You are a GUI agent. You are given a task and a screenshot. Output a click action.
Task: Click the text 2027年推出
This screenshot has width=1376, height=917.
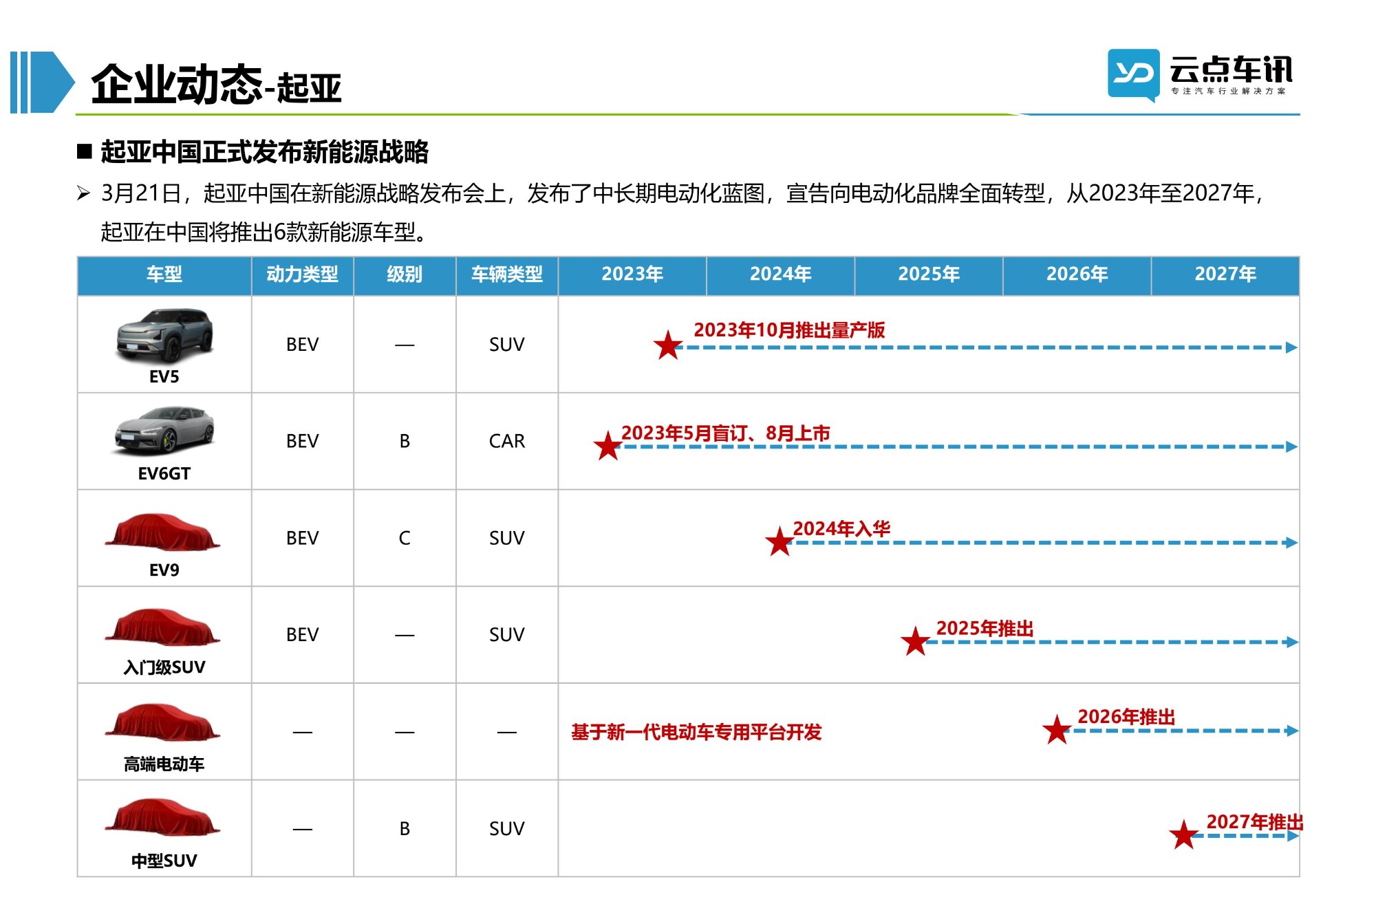(x=1255, y=822)
